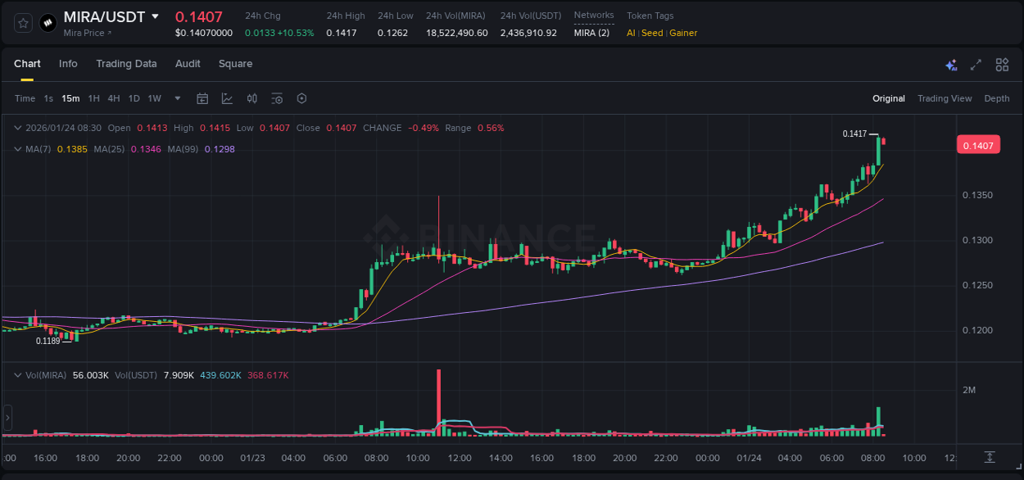Collapse the moving averages row
Screen dimensions: 1024x480
17,148
